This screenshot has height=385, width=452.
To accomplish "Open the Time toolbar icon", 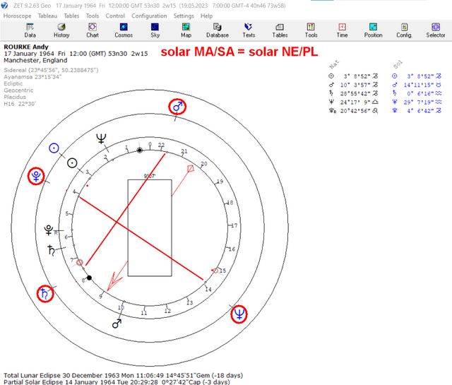I will 342,30.
